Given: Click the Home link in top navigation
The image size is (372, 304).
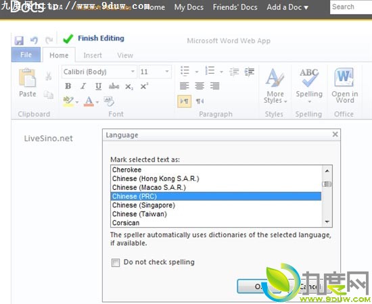Looking at the screenshot, I should coord(156,7).
